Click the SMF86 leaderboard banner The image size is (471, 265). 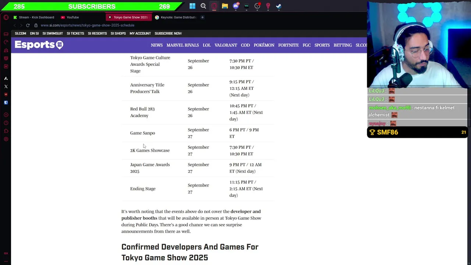pos(417,132)
